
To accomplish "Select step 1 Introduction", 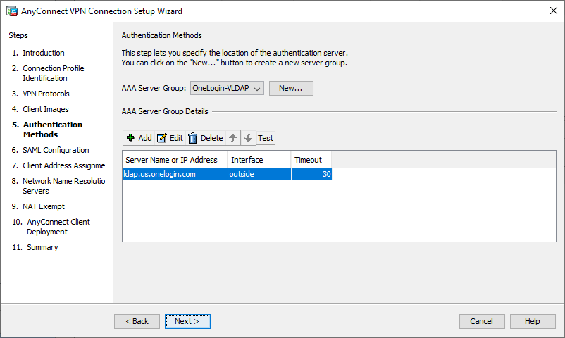I will tap(38, 53).
